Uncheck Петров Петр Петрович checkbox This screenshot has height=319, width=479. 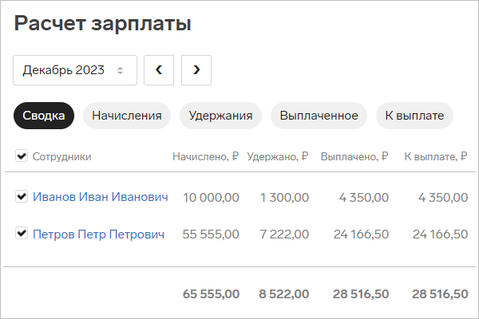(x=22, y=233)
